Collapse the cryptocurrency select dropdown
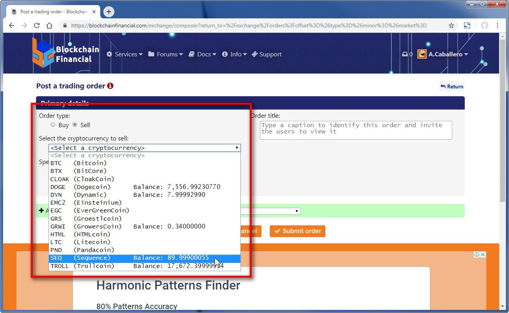This screenshot has height=313, width=509. [x=144, y=148]
